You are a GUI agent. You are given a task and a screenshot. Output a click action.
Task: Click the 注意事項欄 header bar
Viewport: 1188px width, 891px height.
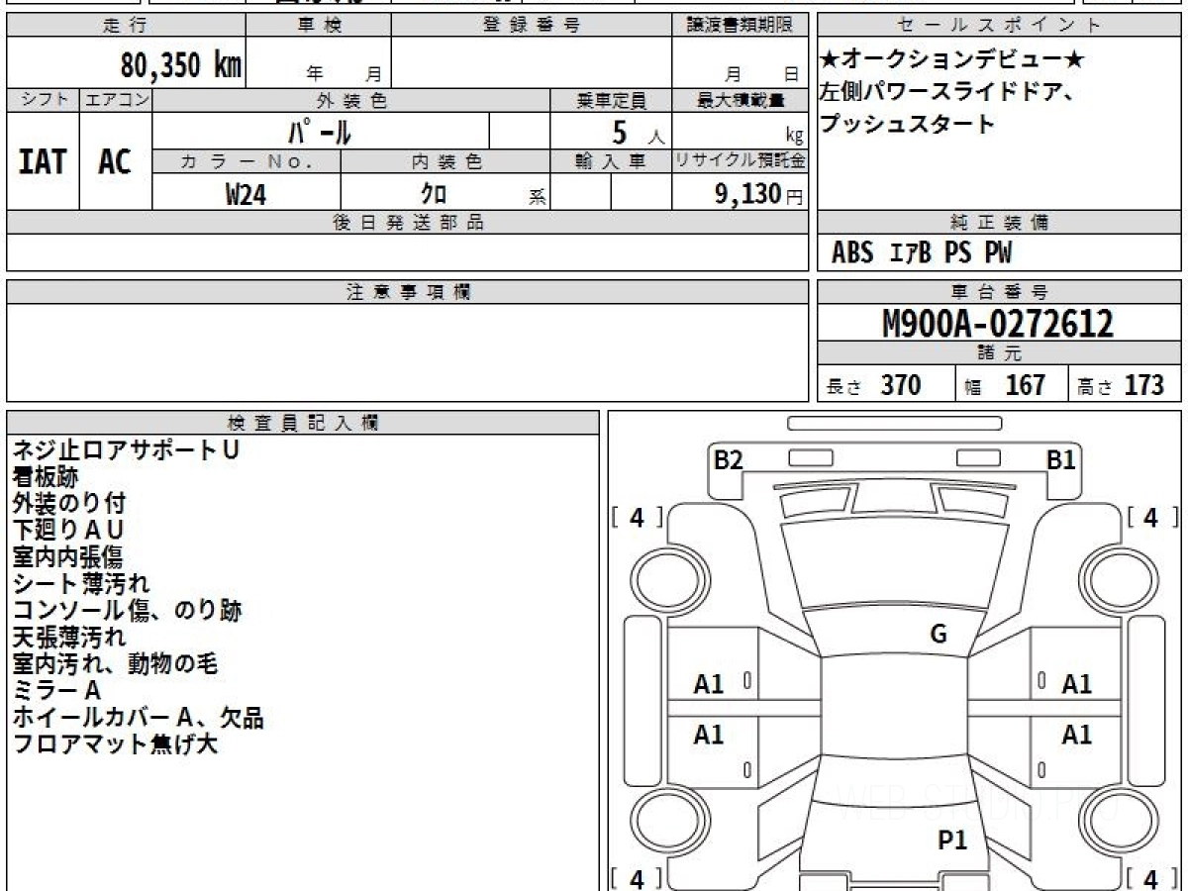point(407,292)
